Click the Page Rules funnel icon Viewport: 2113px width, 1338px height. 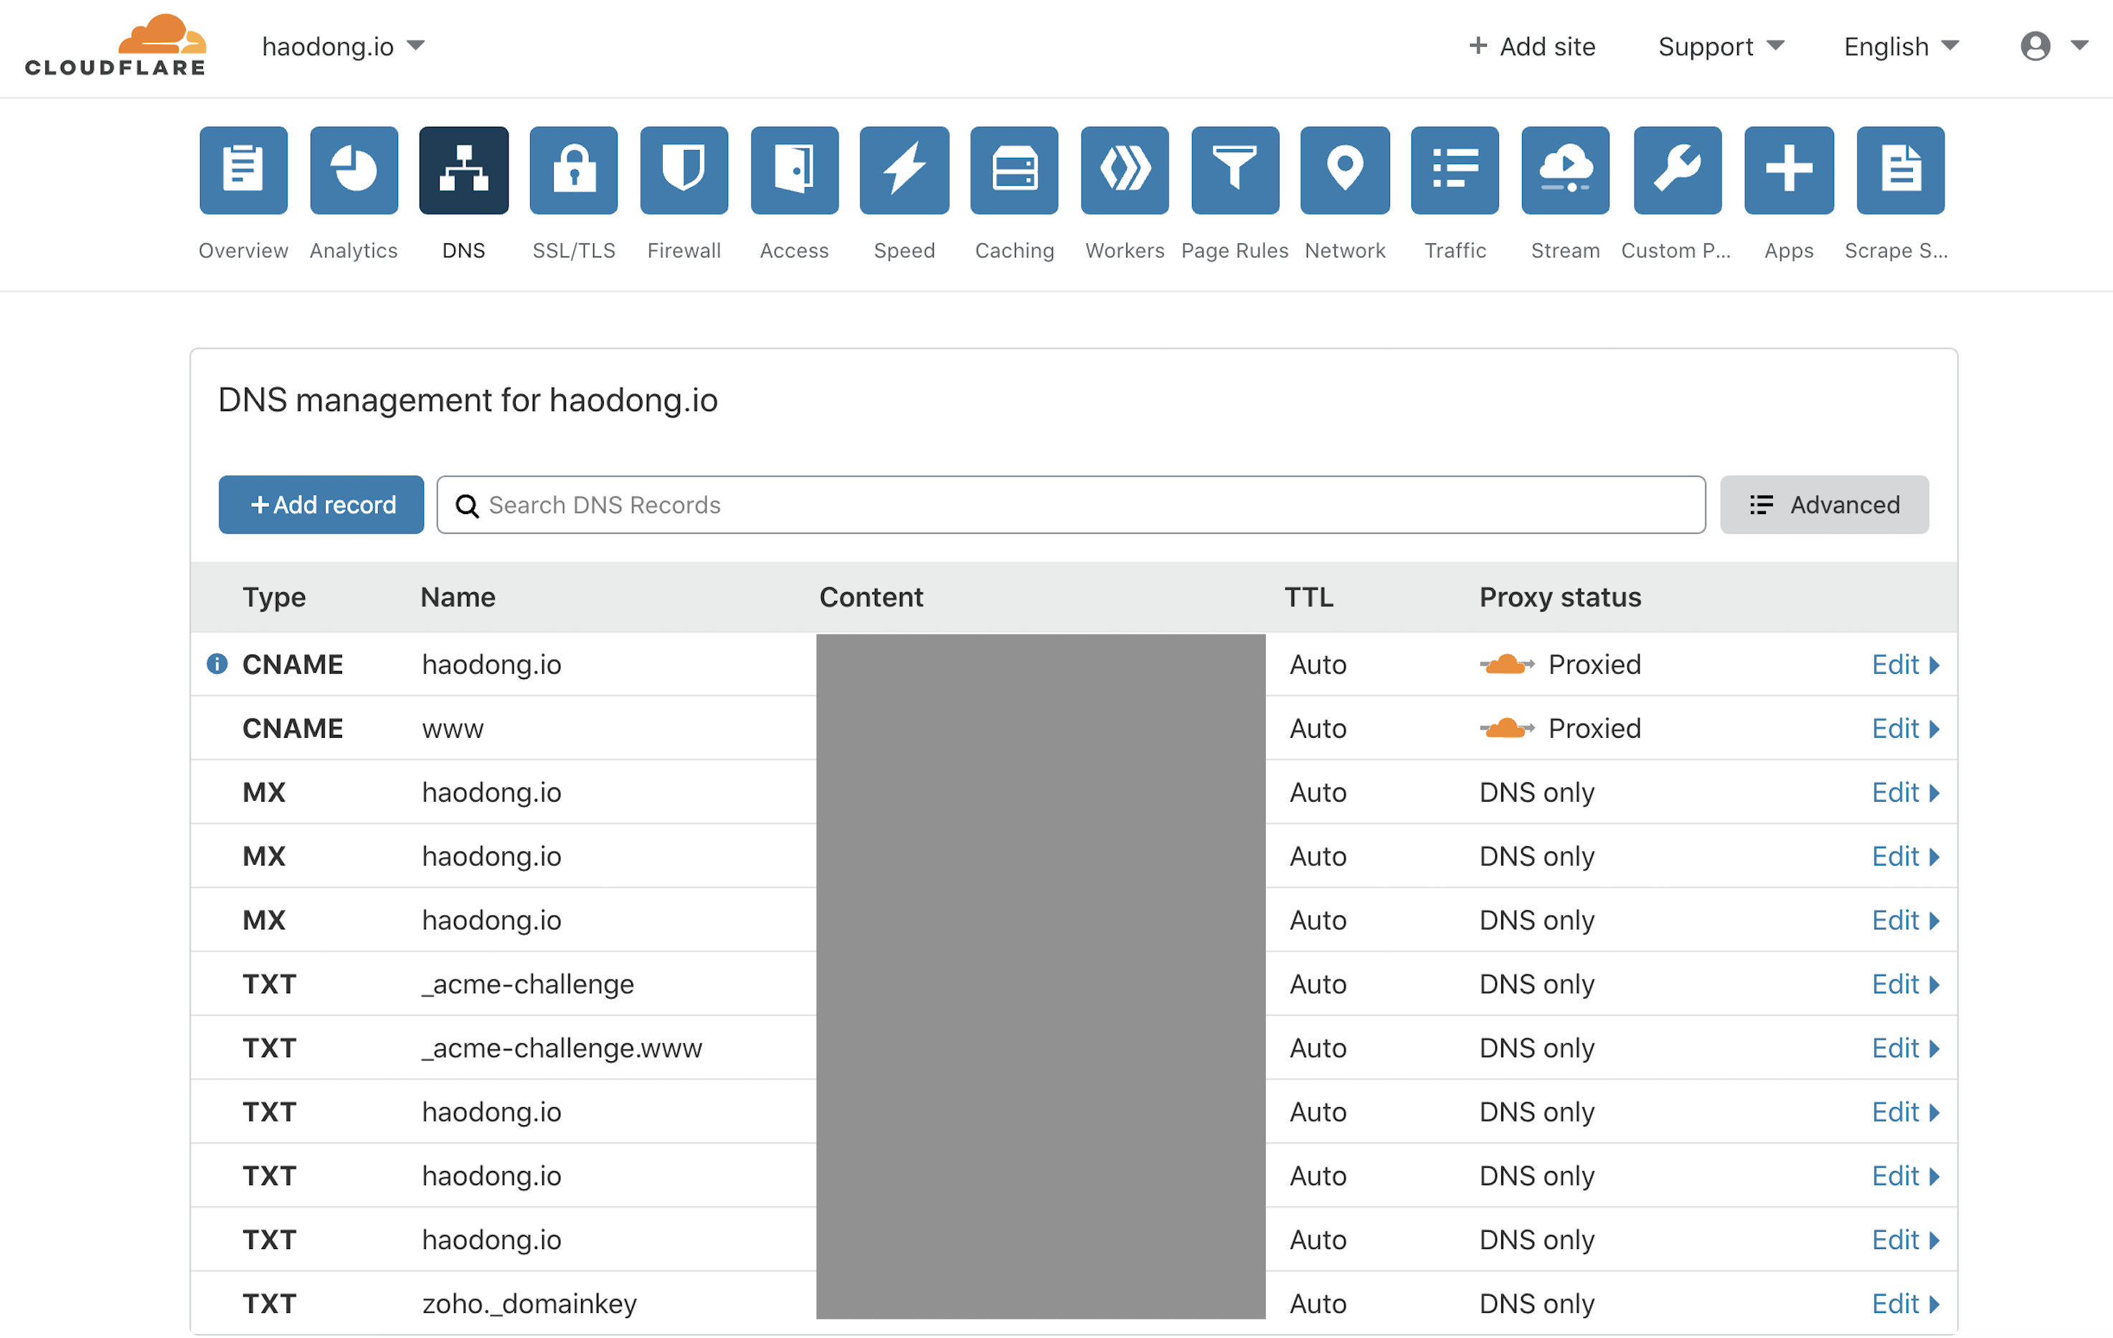coord(1234,170)
